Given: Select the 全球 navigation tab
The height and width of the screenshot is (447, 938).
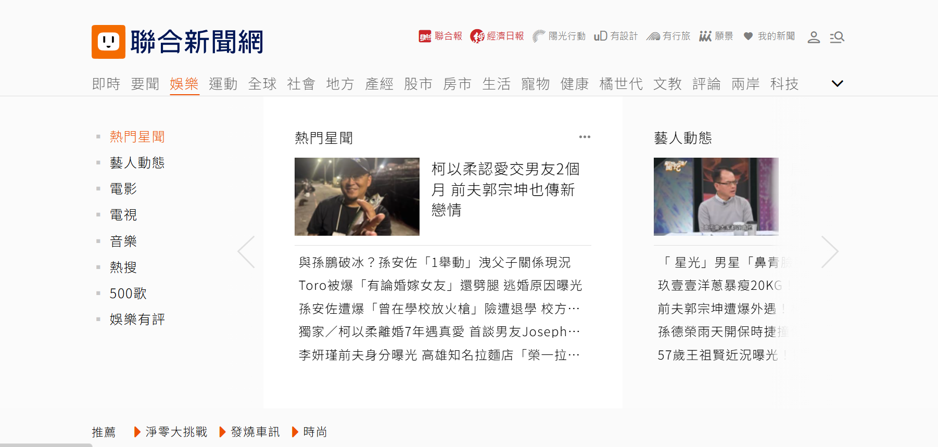Looking at the screenshot, I should (x=262, y=84).
